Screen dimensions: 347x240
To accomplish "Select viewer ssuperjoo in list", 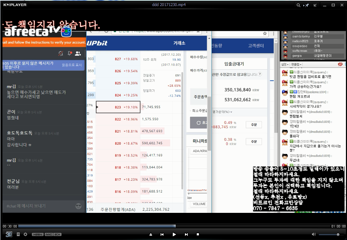I will tap(313, 46).
